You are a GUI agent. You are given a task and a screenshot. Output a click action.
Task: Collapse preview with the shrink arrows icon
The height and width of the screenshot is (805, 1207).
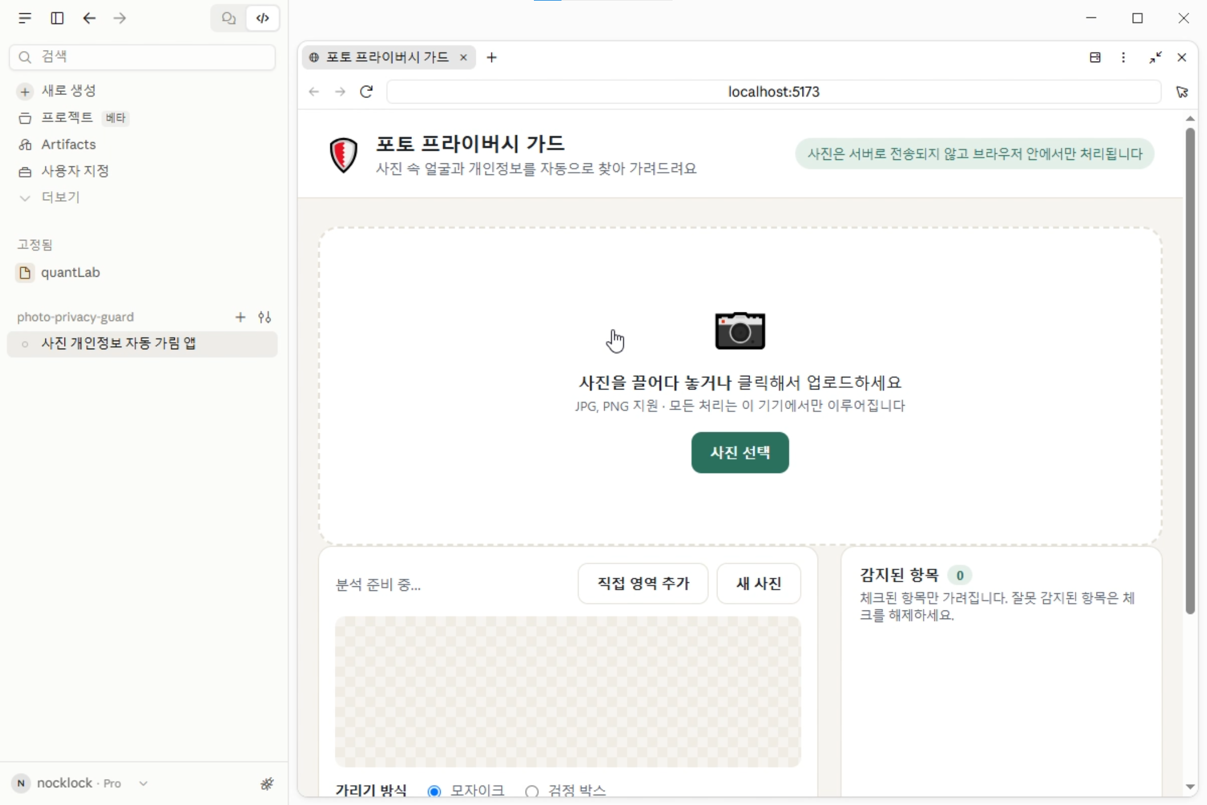pyautogui.click(x=1155, y=57)
